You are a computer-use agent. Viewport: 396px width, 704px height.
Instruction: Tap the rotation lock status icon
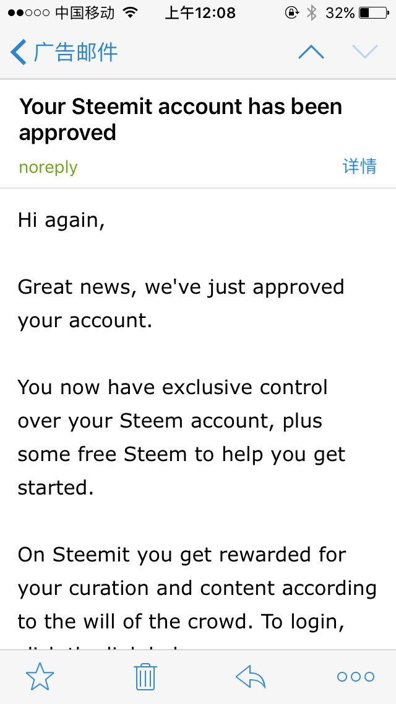pyautogui.click(x=291, y=13)
